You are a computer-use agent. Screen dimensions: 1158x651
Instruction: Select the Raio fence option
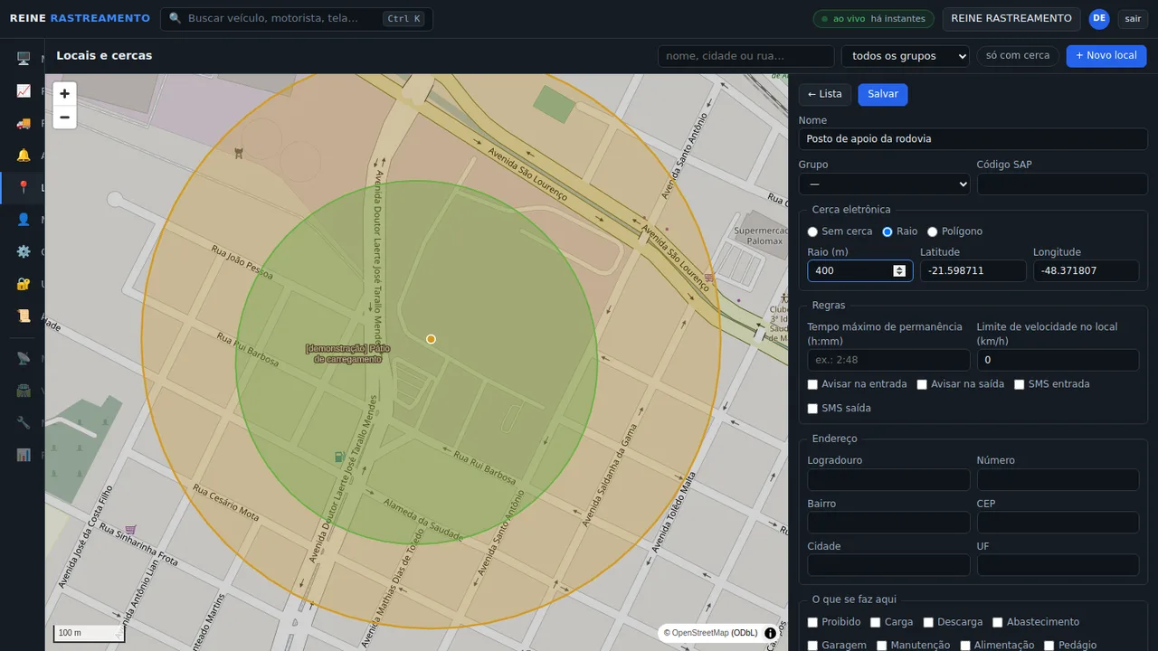[887, 232]
